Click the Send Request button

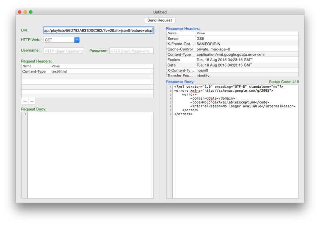[x=160, y=20]
